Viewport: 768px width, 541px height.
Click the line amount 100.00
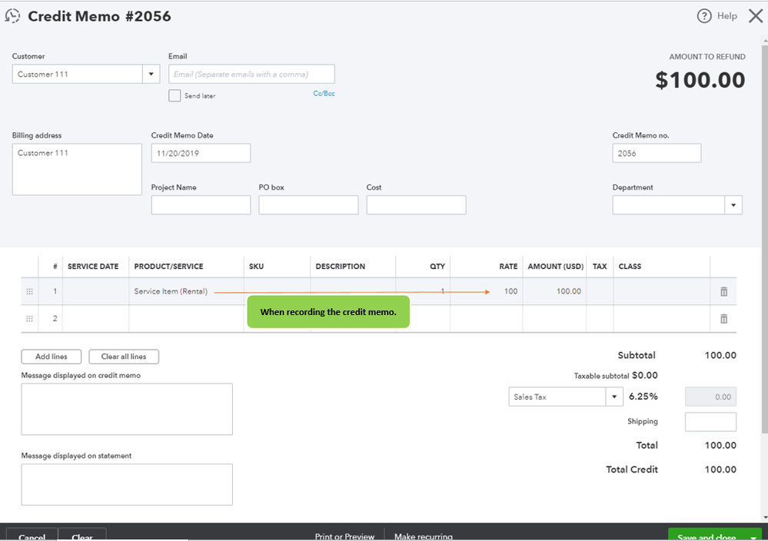click(x=569, y=291)
